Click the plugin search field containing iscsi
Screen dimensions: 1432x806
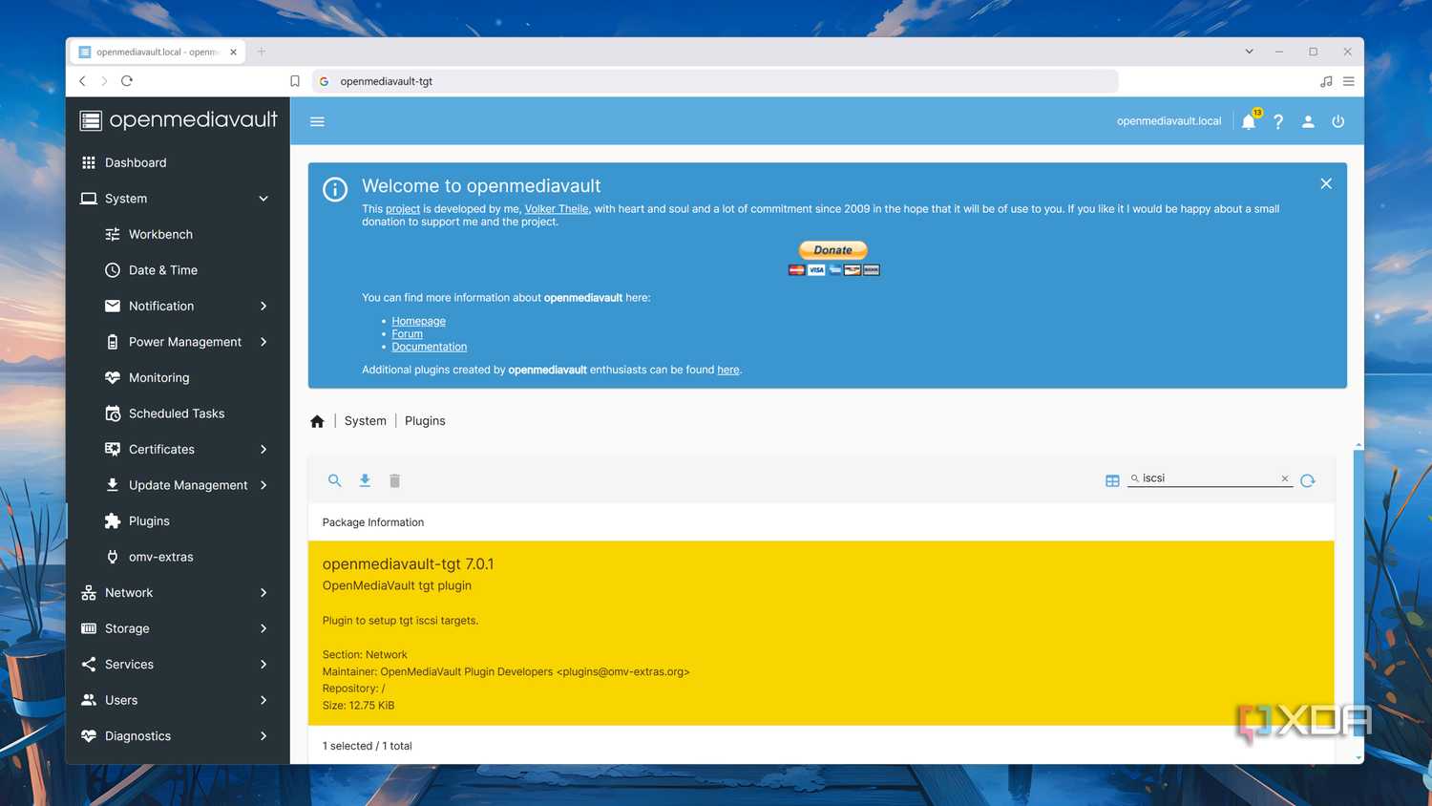point(1210,478)
